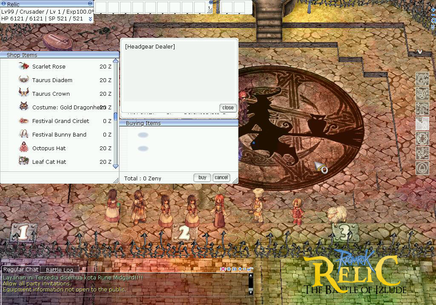Open the V-sign hand side menu icon
The width and height of the screenshot is (436, 305).
(422, 93)
